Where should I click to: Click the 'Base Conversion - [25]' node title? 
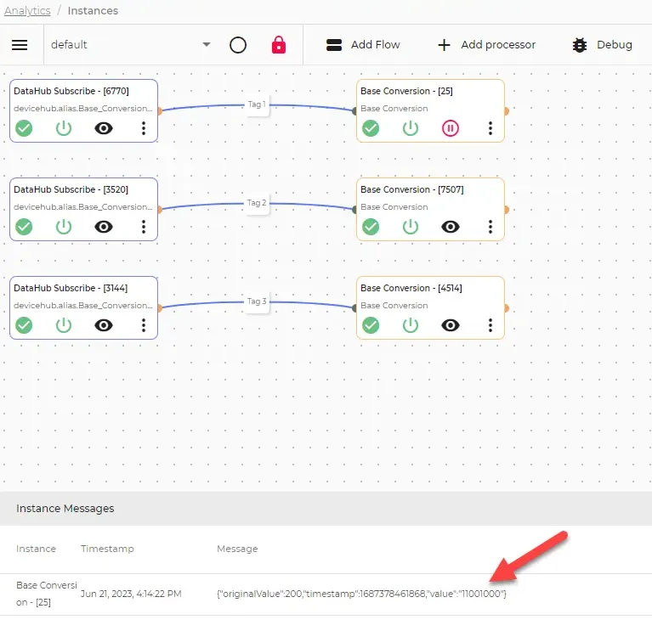(406, 91)
